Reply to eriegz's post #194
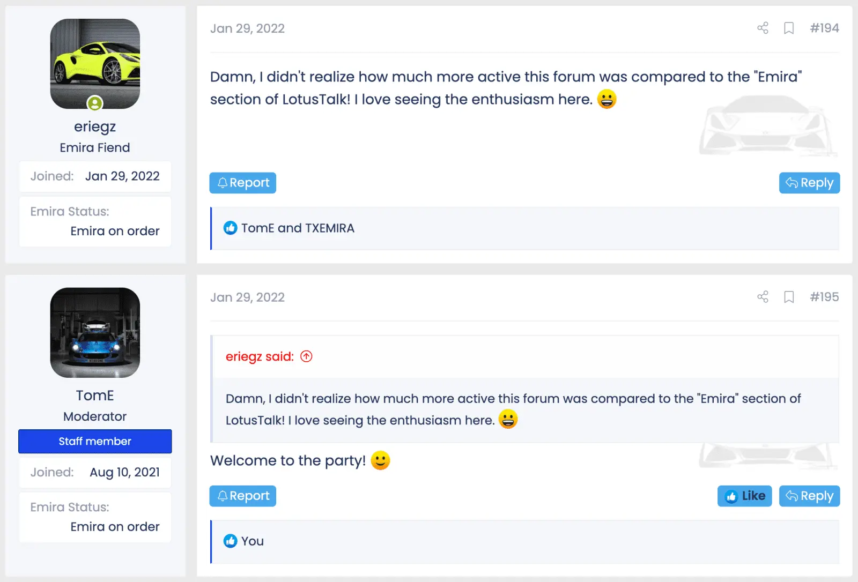 point(809,183)
